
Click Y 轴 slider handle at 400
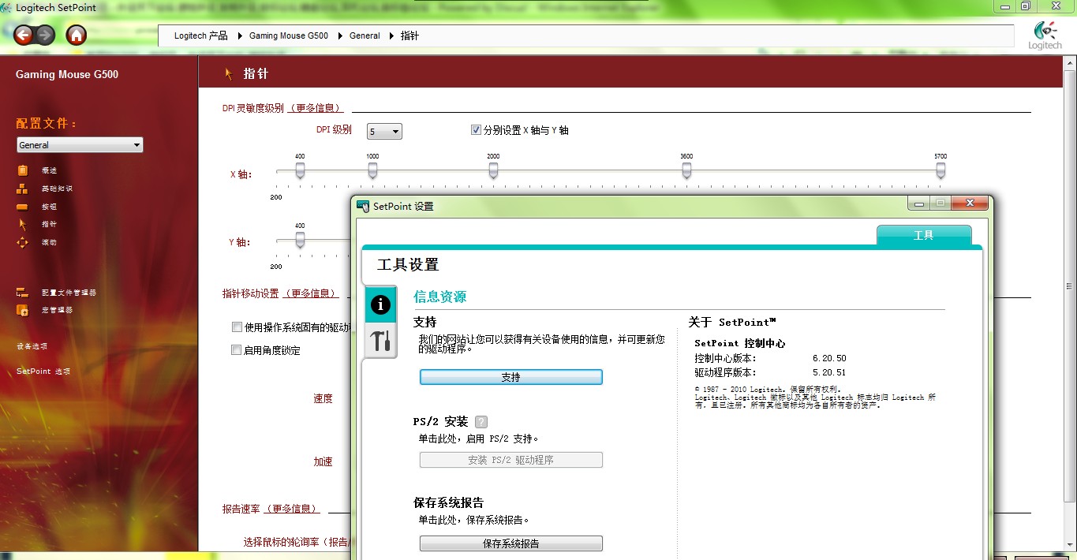tap(300, 241)
